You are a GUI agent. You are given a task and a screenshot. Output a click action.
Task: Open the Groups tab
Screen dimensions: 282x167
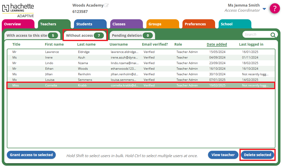click(155, 24)
